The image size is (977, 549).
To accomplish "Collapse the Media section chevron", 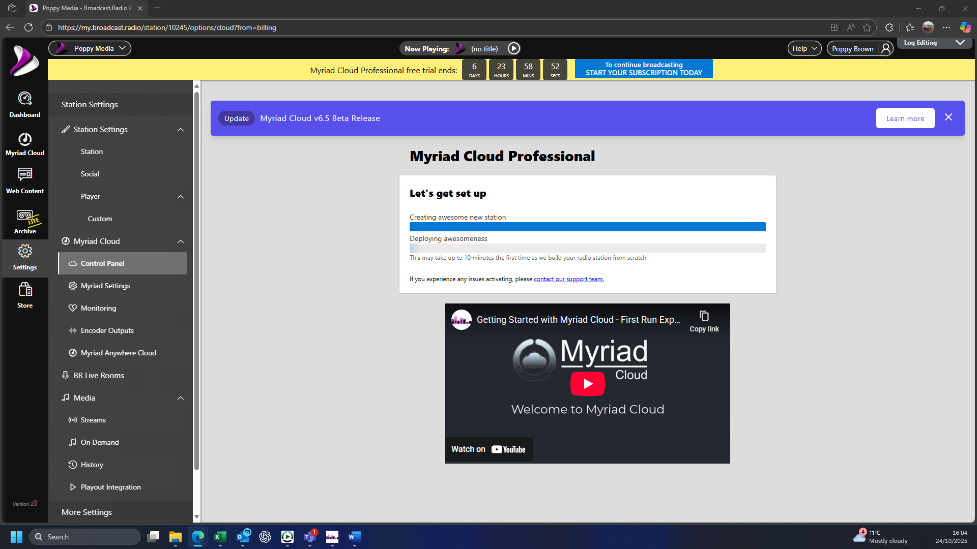I will coord(181,398).
